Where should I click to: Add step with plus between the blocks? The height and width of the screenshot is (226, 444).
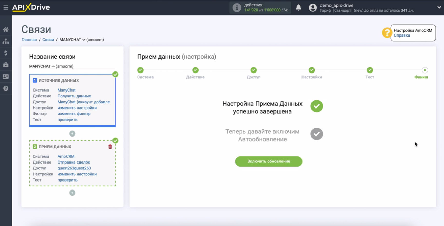point(72,134)
